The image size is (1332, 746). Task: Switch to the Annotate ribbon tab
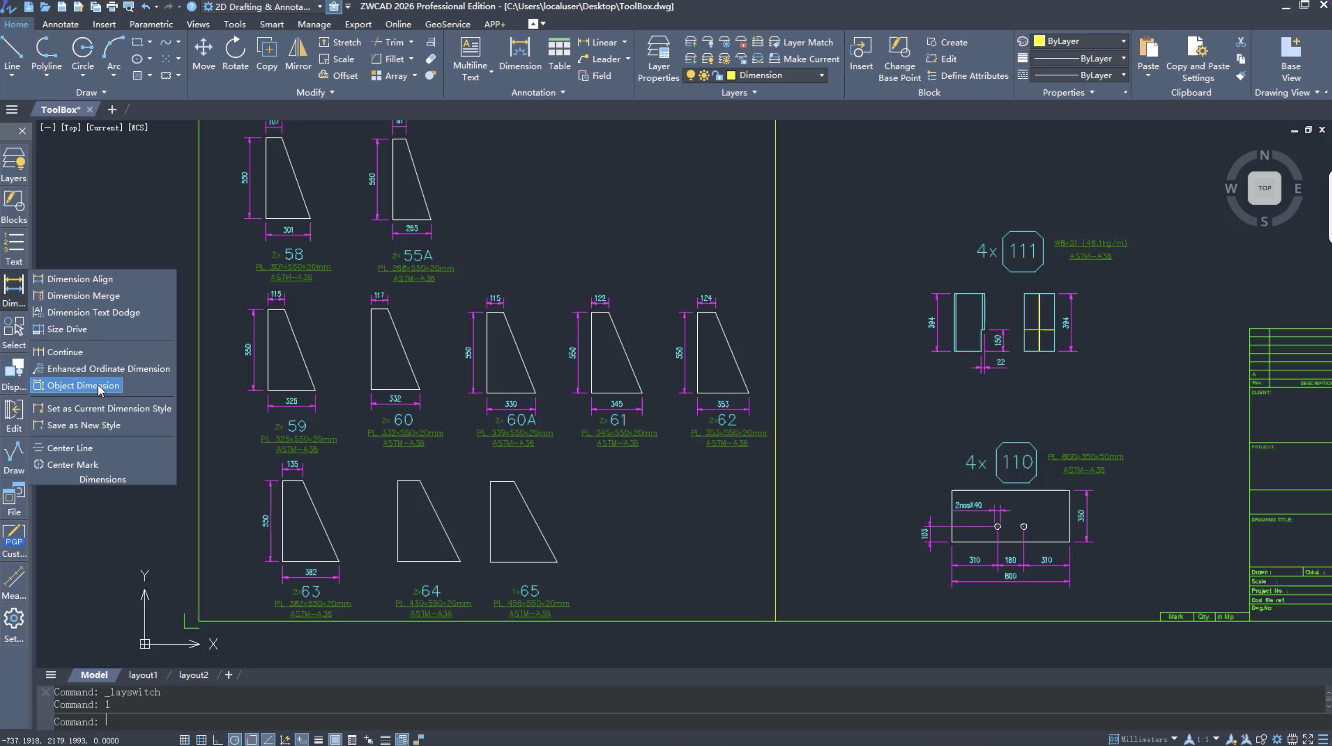click(60, 24)
